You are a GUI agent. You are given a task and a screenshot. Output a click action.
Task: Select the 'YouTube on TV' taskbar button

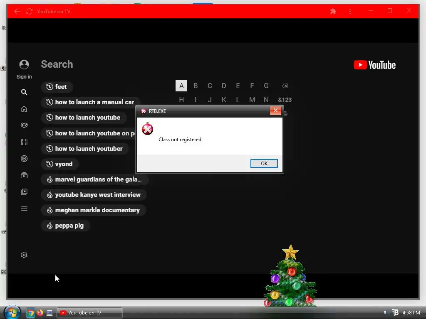(x=89, y=313)
